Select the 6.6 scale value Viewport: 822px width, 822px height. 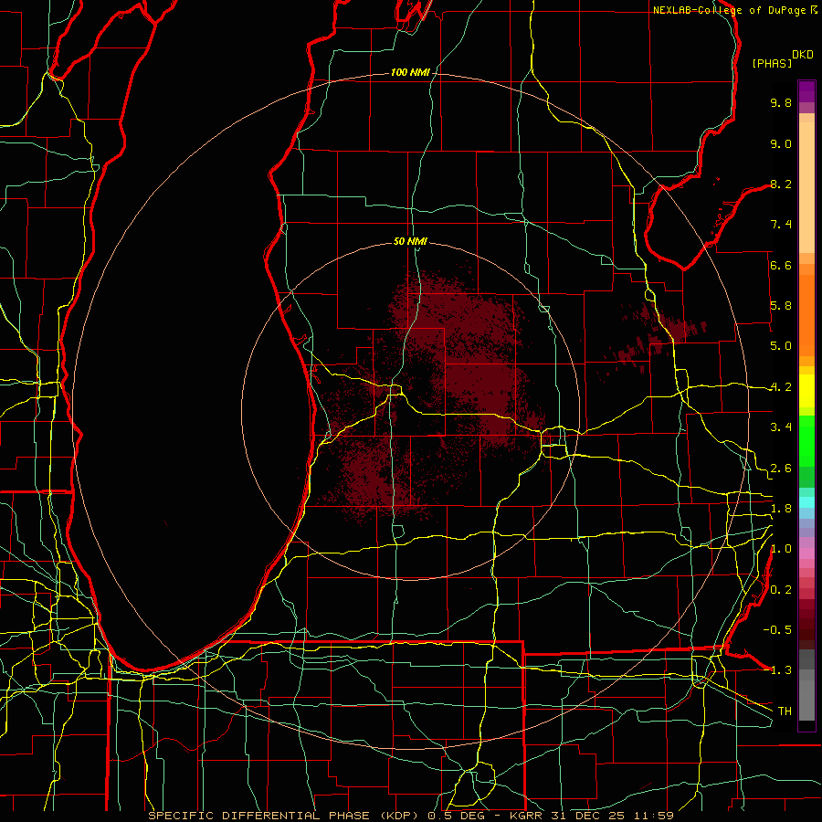pos(781,265)
